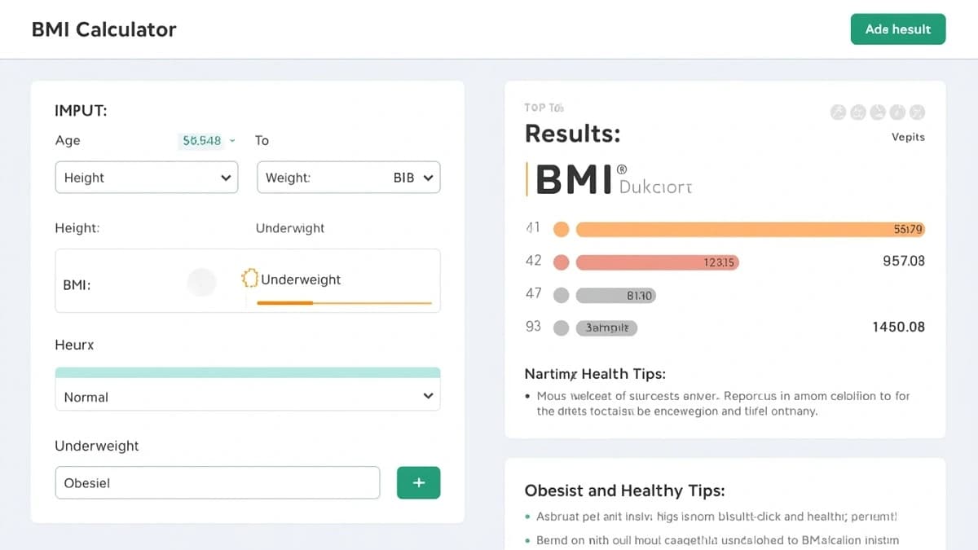
Task: Click the last icon in the Results header row
Action: point(917,112)
